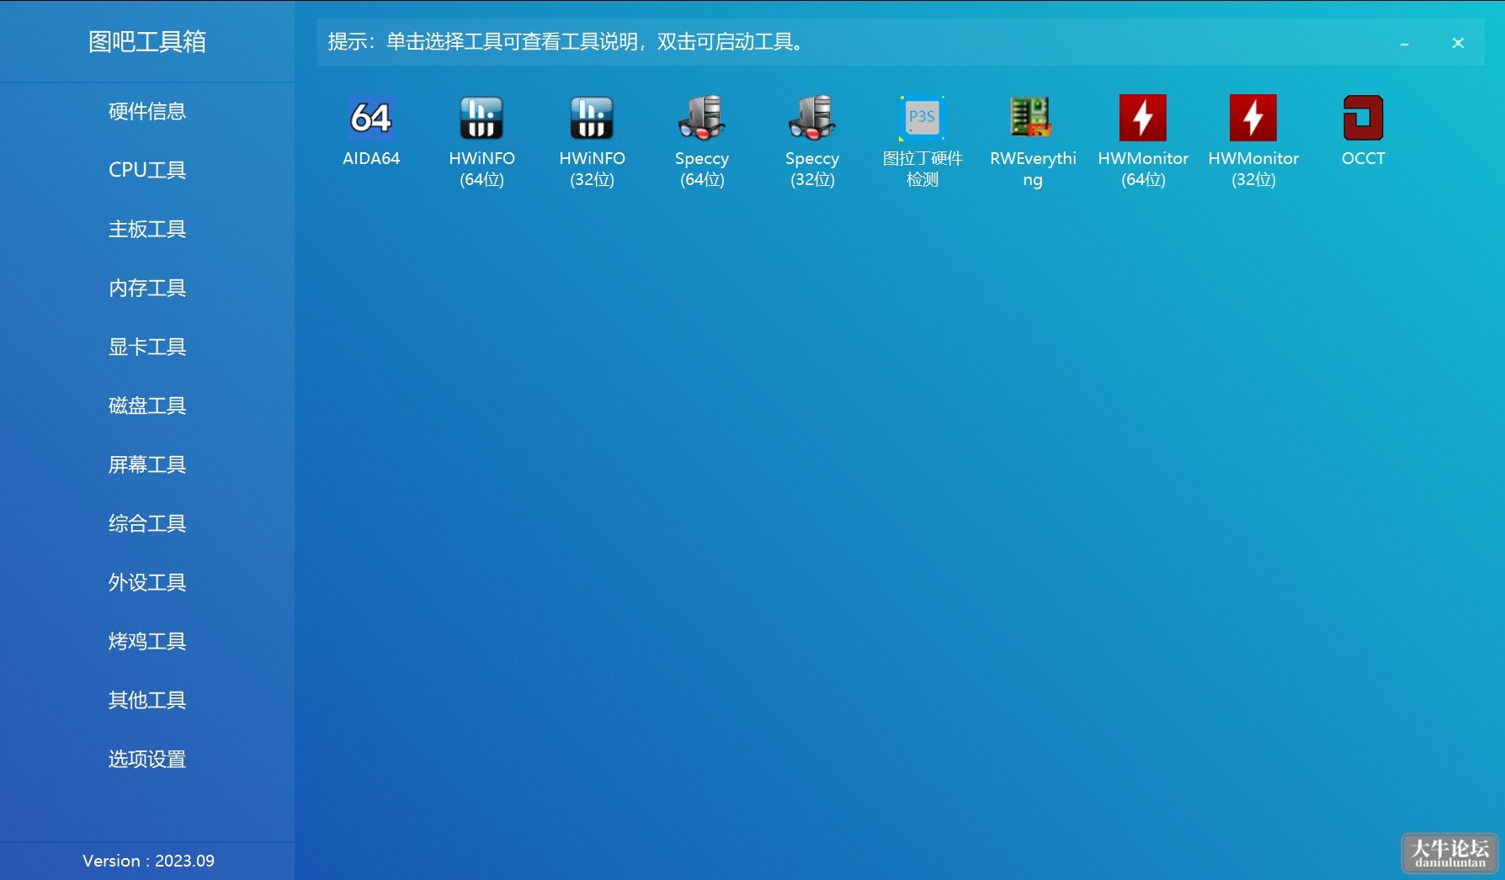
Task: Select the AIDA64 tool icon
Action: pyautogui.click(x=371, y=118)
